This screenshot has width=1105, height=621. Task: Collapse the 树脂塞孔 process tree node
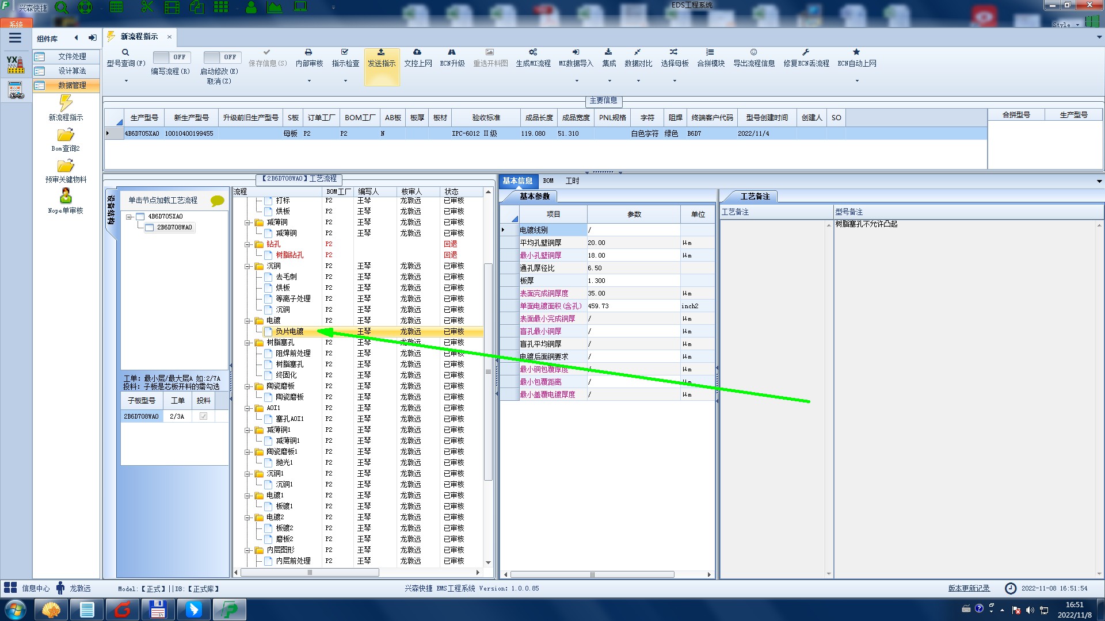pos(248,343)
